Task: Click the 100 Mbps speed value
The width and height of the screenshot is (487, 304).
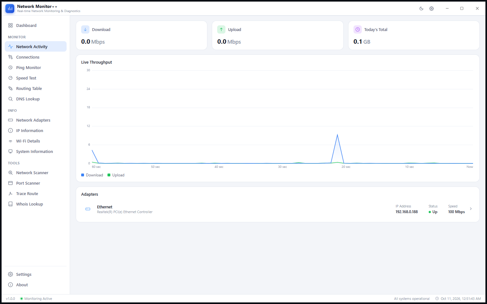Action: click(x=456, y=212)
